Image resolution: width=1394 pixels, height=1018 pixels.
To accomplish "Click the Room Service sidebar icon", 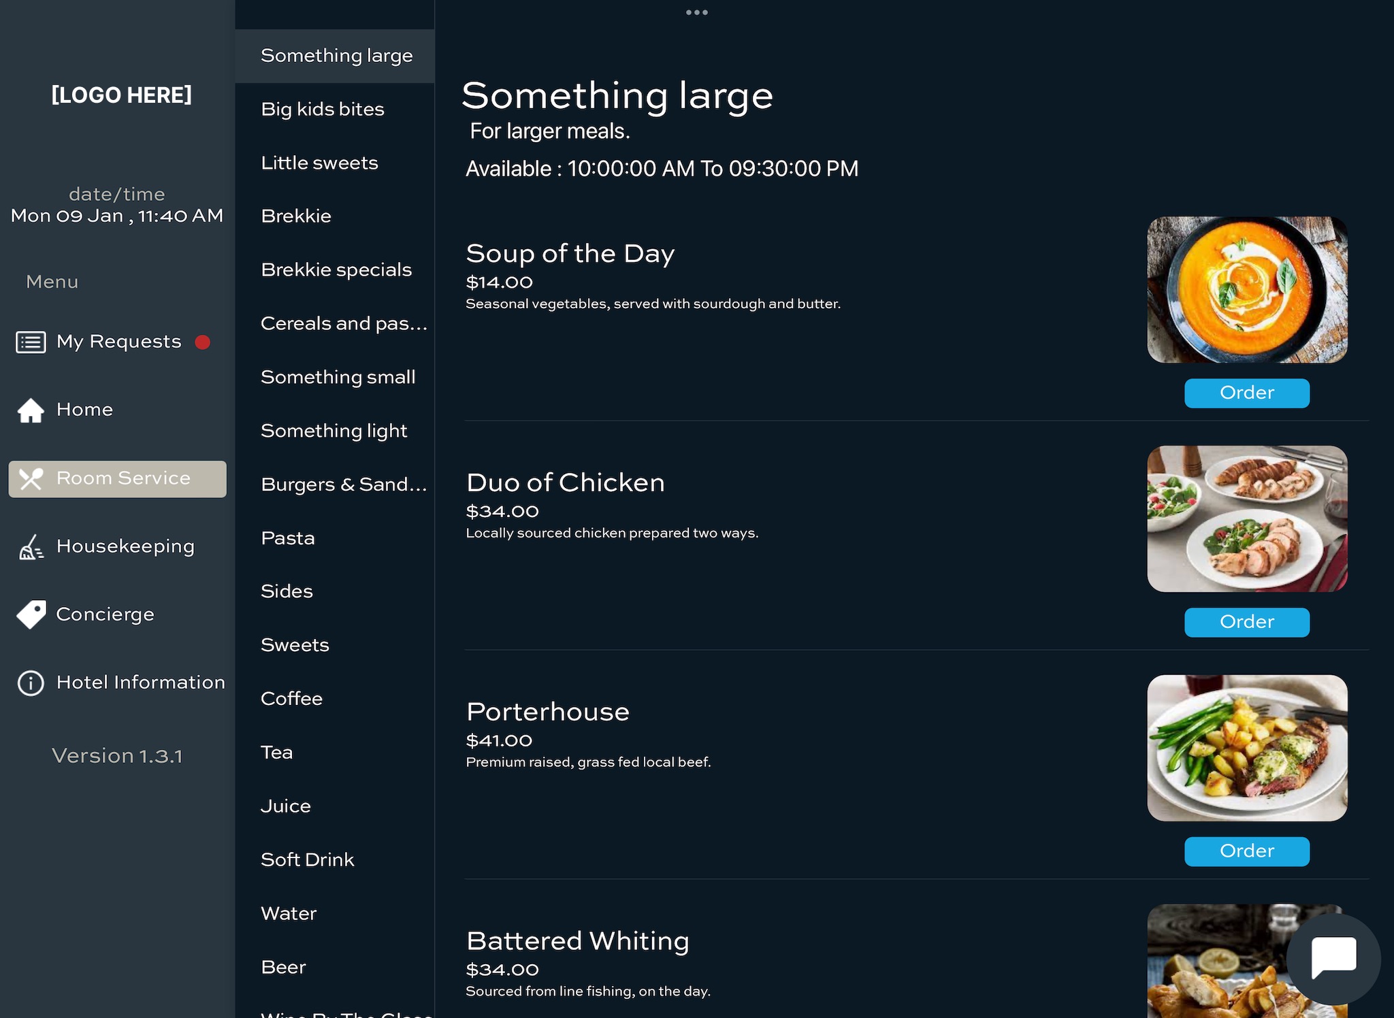I will (x=31, y=478).
